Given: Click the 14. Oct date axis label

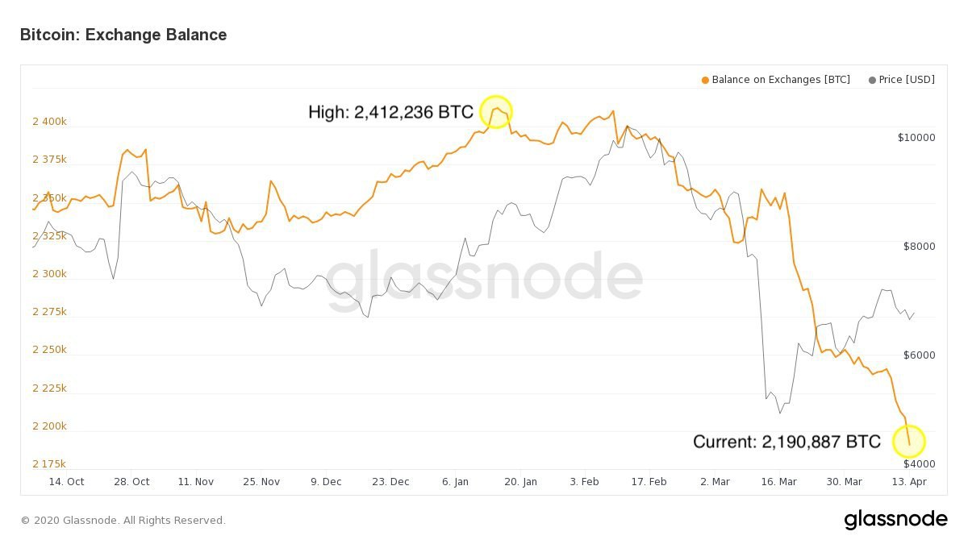Looking at the screenshot, I should (66, 481).
